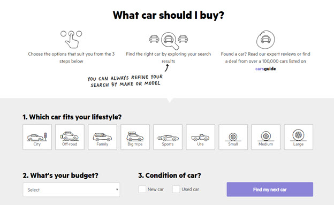
Task: Click the pointing hand options icon
Action: tap(71, 40)
